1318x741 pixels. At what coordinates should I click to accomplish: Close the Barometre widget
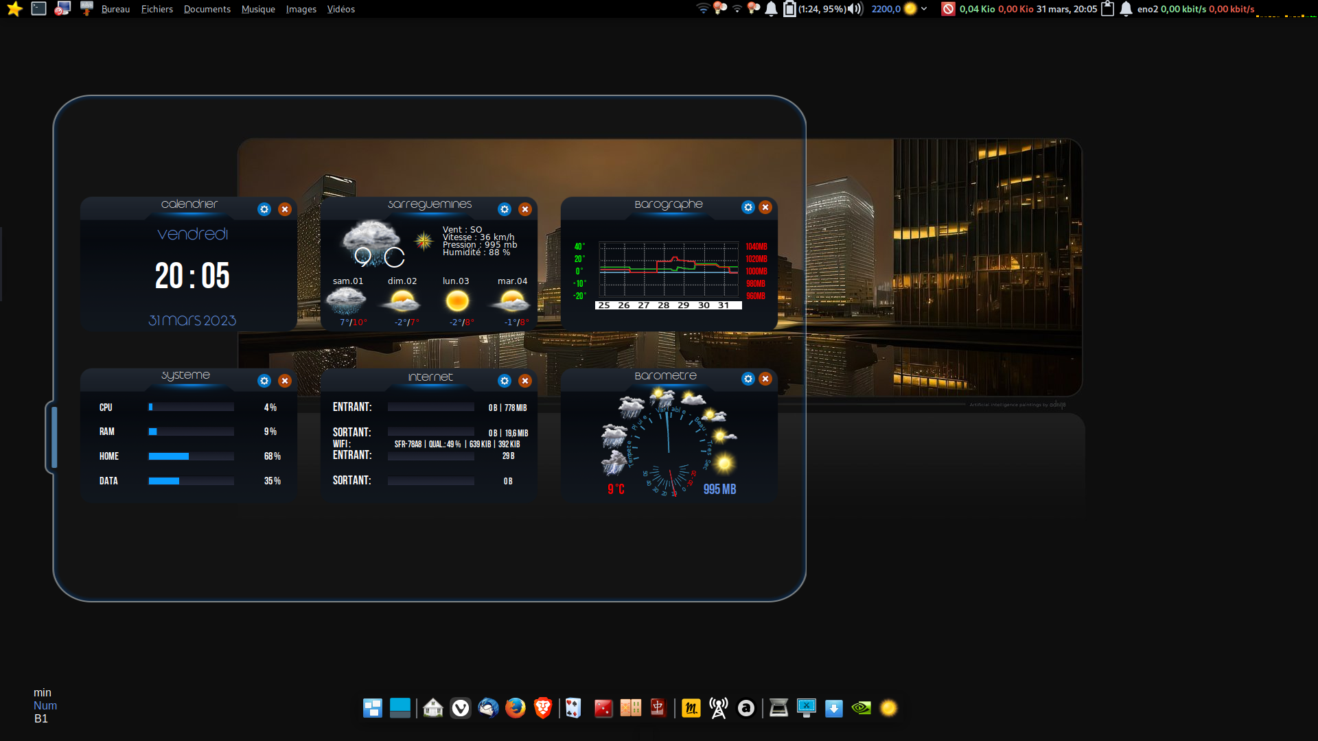pos(765,379)
